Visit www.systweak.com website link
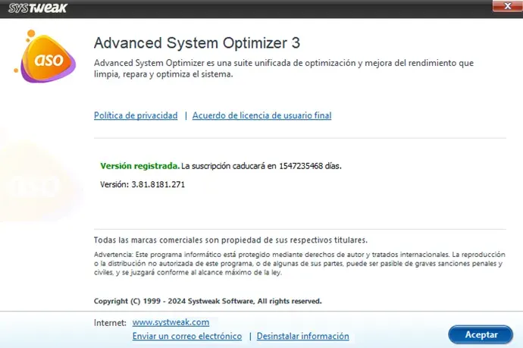This screenshot has width=523, height=348. tap(171, 322)
